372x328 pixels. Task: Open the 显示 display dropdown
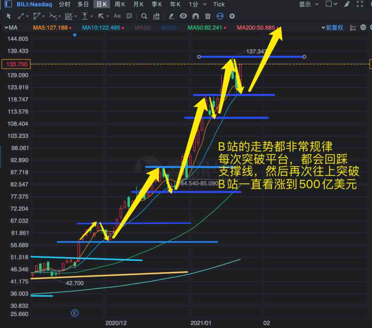coord(309,4)
